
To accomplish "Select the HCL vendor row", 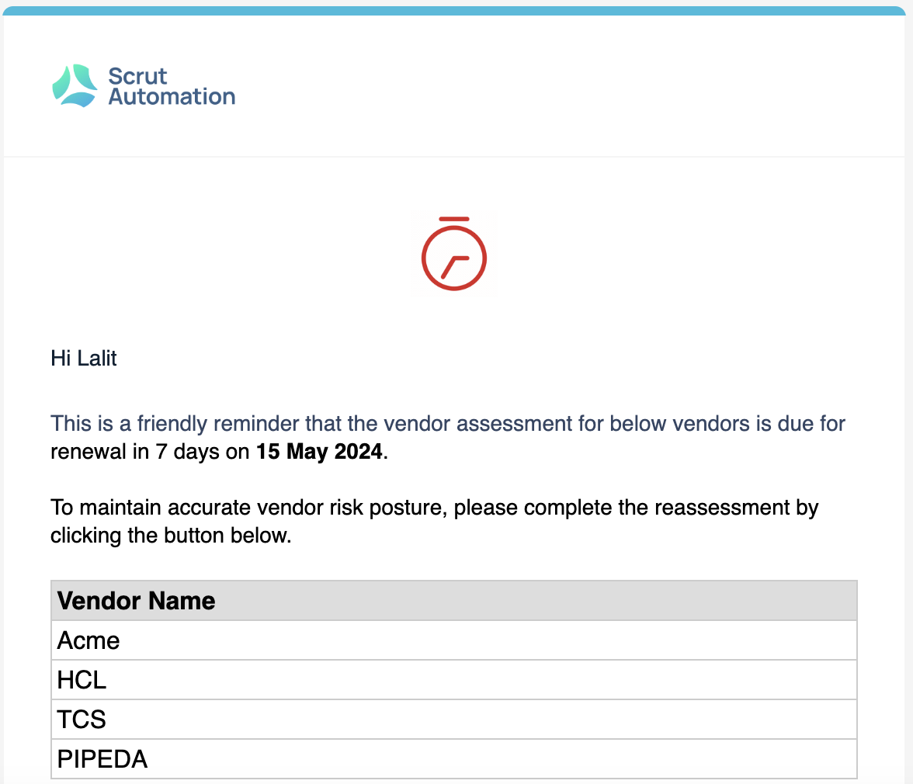I will 454,680.
